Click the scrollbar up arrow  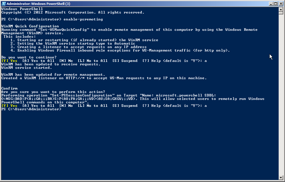pyautogui.click(x=281, y=9)
